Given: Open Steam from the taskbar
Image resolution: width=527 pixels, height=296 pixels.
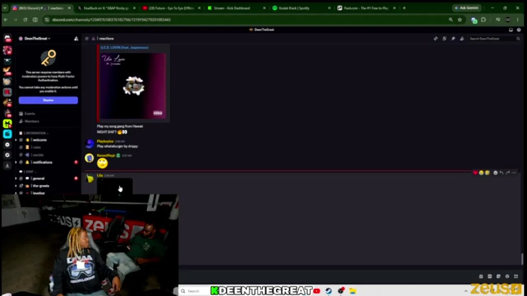Looking at the screenshot, I should coord(329,291).
